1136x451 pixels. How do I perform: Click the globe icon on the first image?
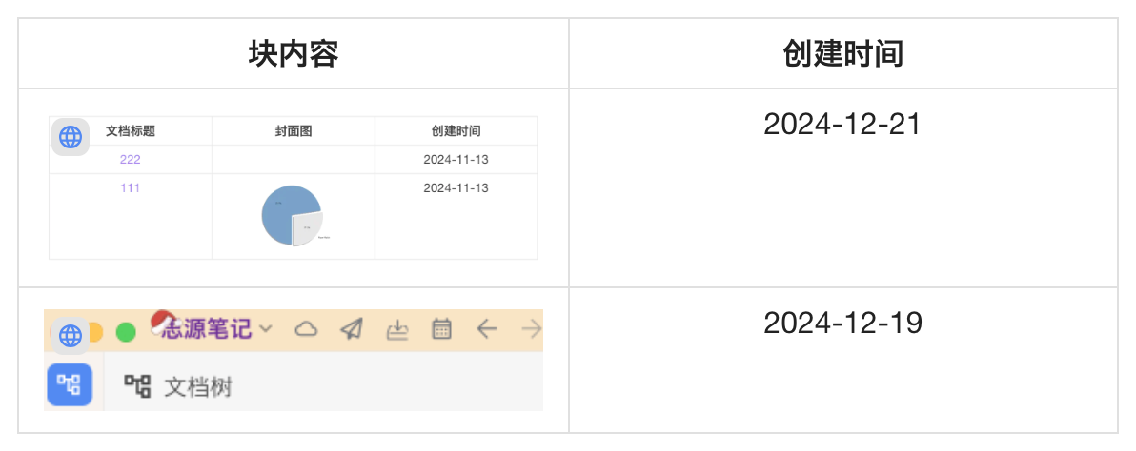71,137
